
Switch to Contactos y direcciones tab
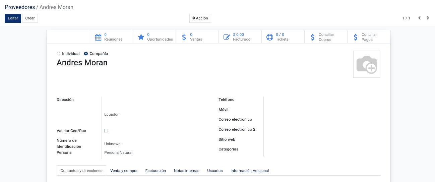[x=81, y=171]
